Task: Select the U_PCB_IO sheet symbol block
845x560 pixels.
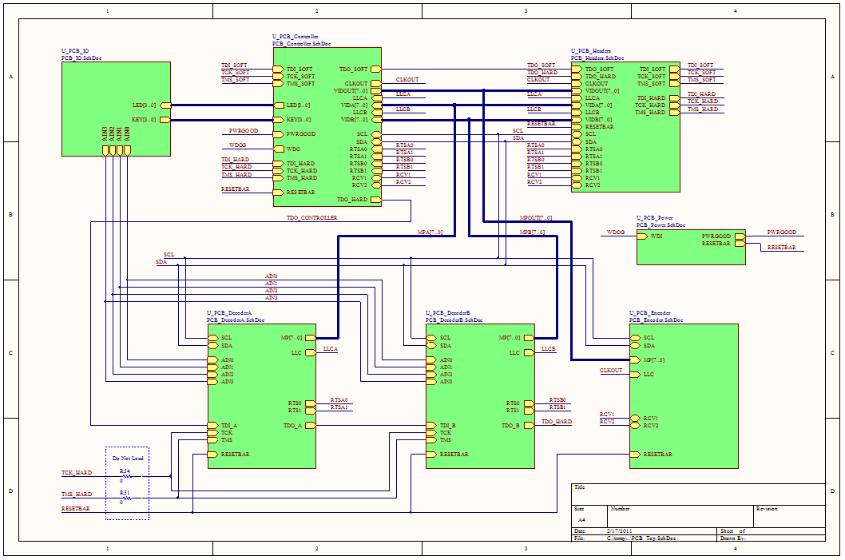Action: [116, 109]
